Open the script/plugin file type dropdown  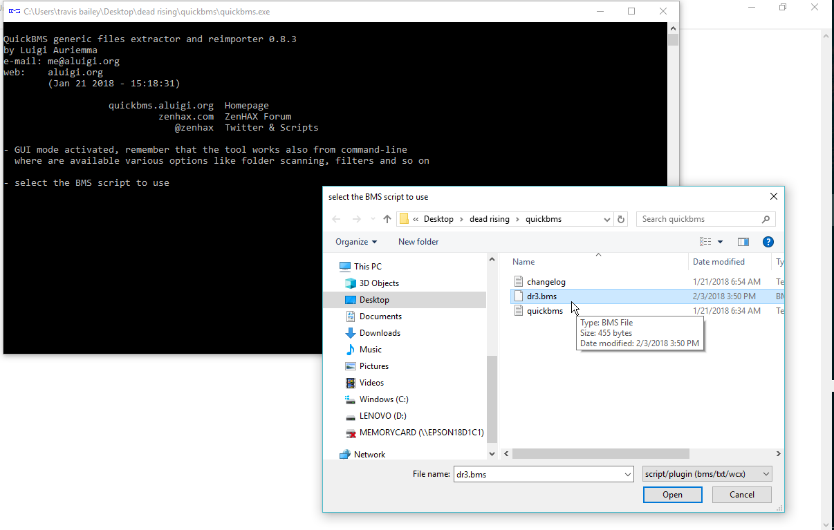[x=707, y=474]
